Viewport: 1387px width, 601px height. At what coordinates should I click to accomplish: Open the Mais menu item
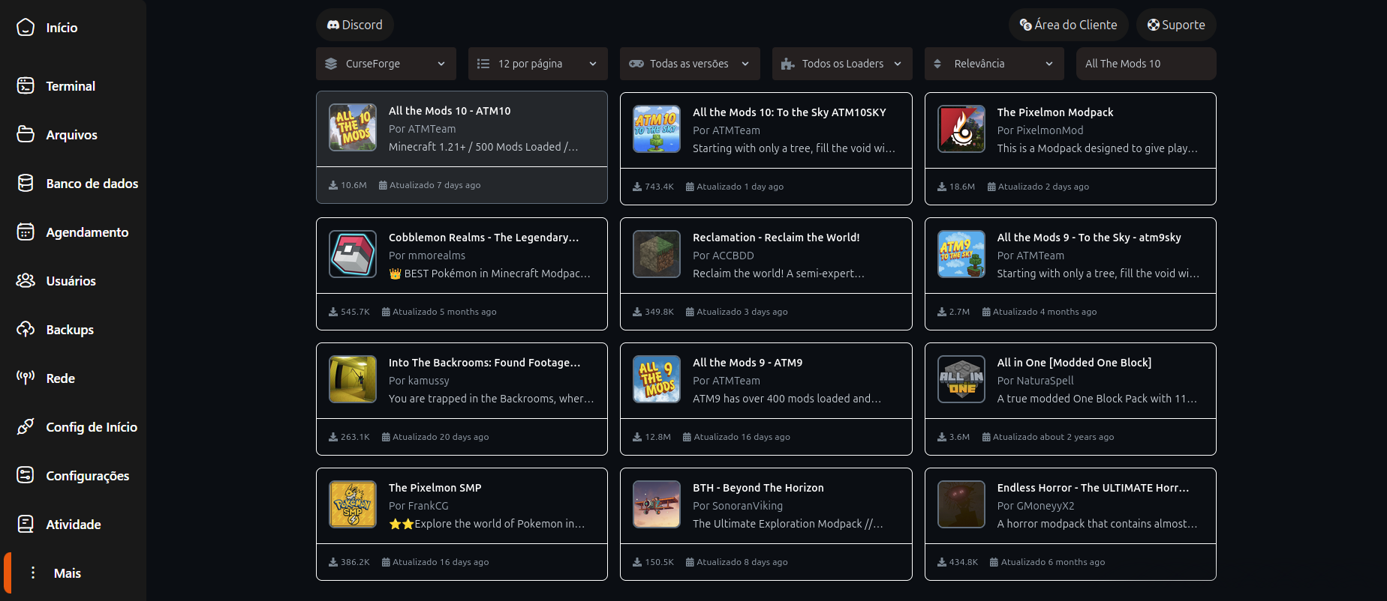point(67,573)
